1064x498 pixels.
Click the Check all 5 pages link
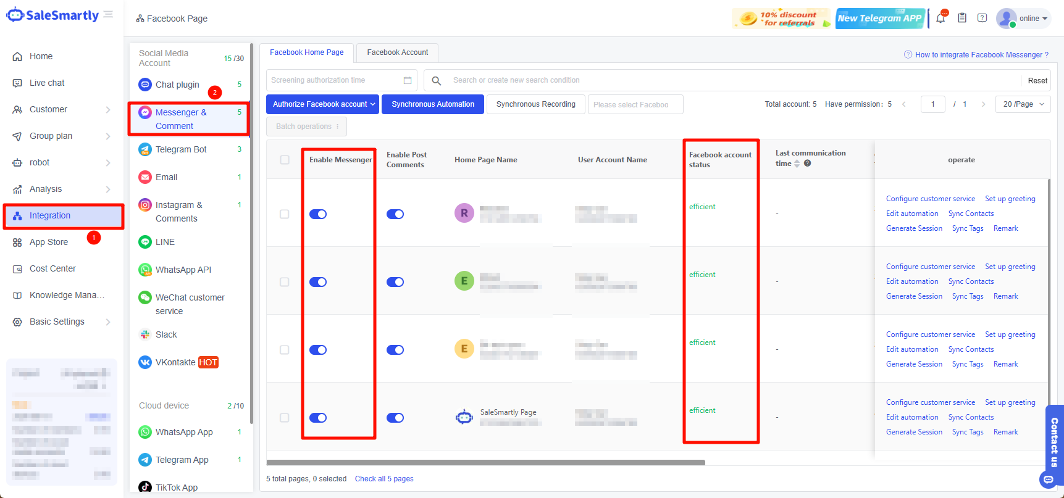(384, 479)
